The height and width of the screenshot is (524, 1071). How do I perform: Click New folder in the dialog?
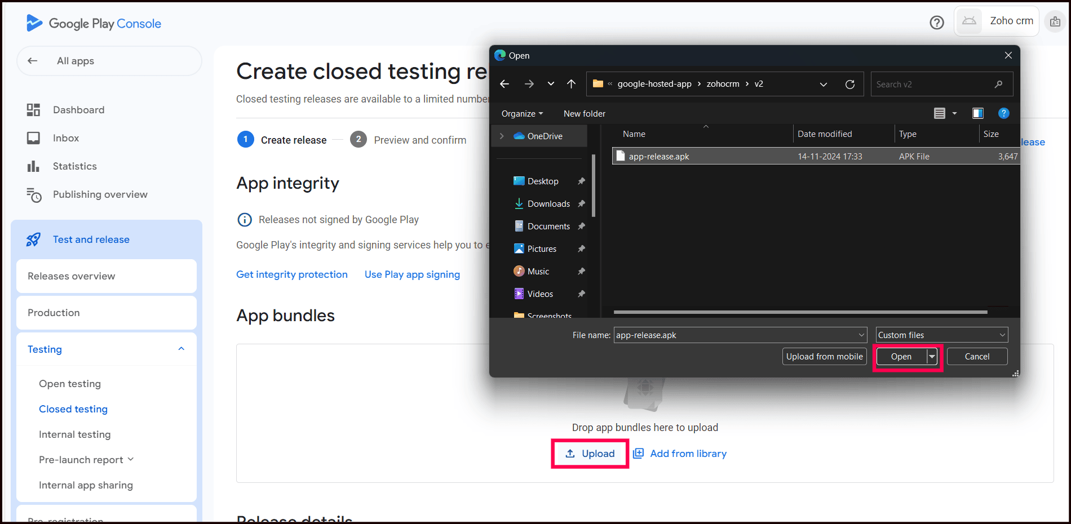(585, 113)
